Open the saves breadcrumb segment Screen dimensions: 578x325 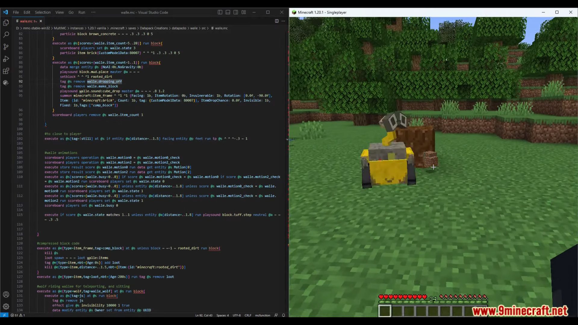tap(132, 28)
